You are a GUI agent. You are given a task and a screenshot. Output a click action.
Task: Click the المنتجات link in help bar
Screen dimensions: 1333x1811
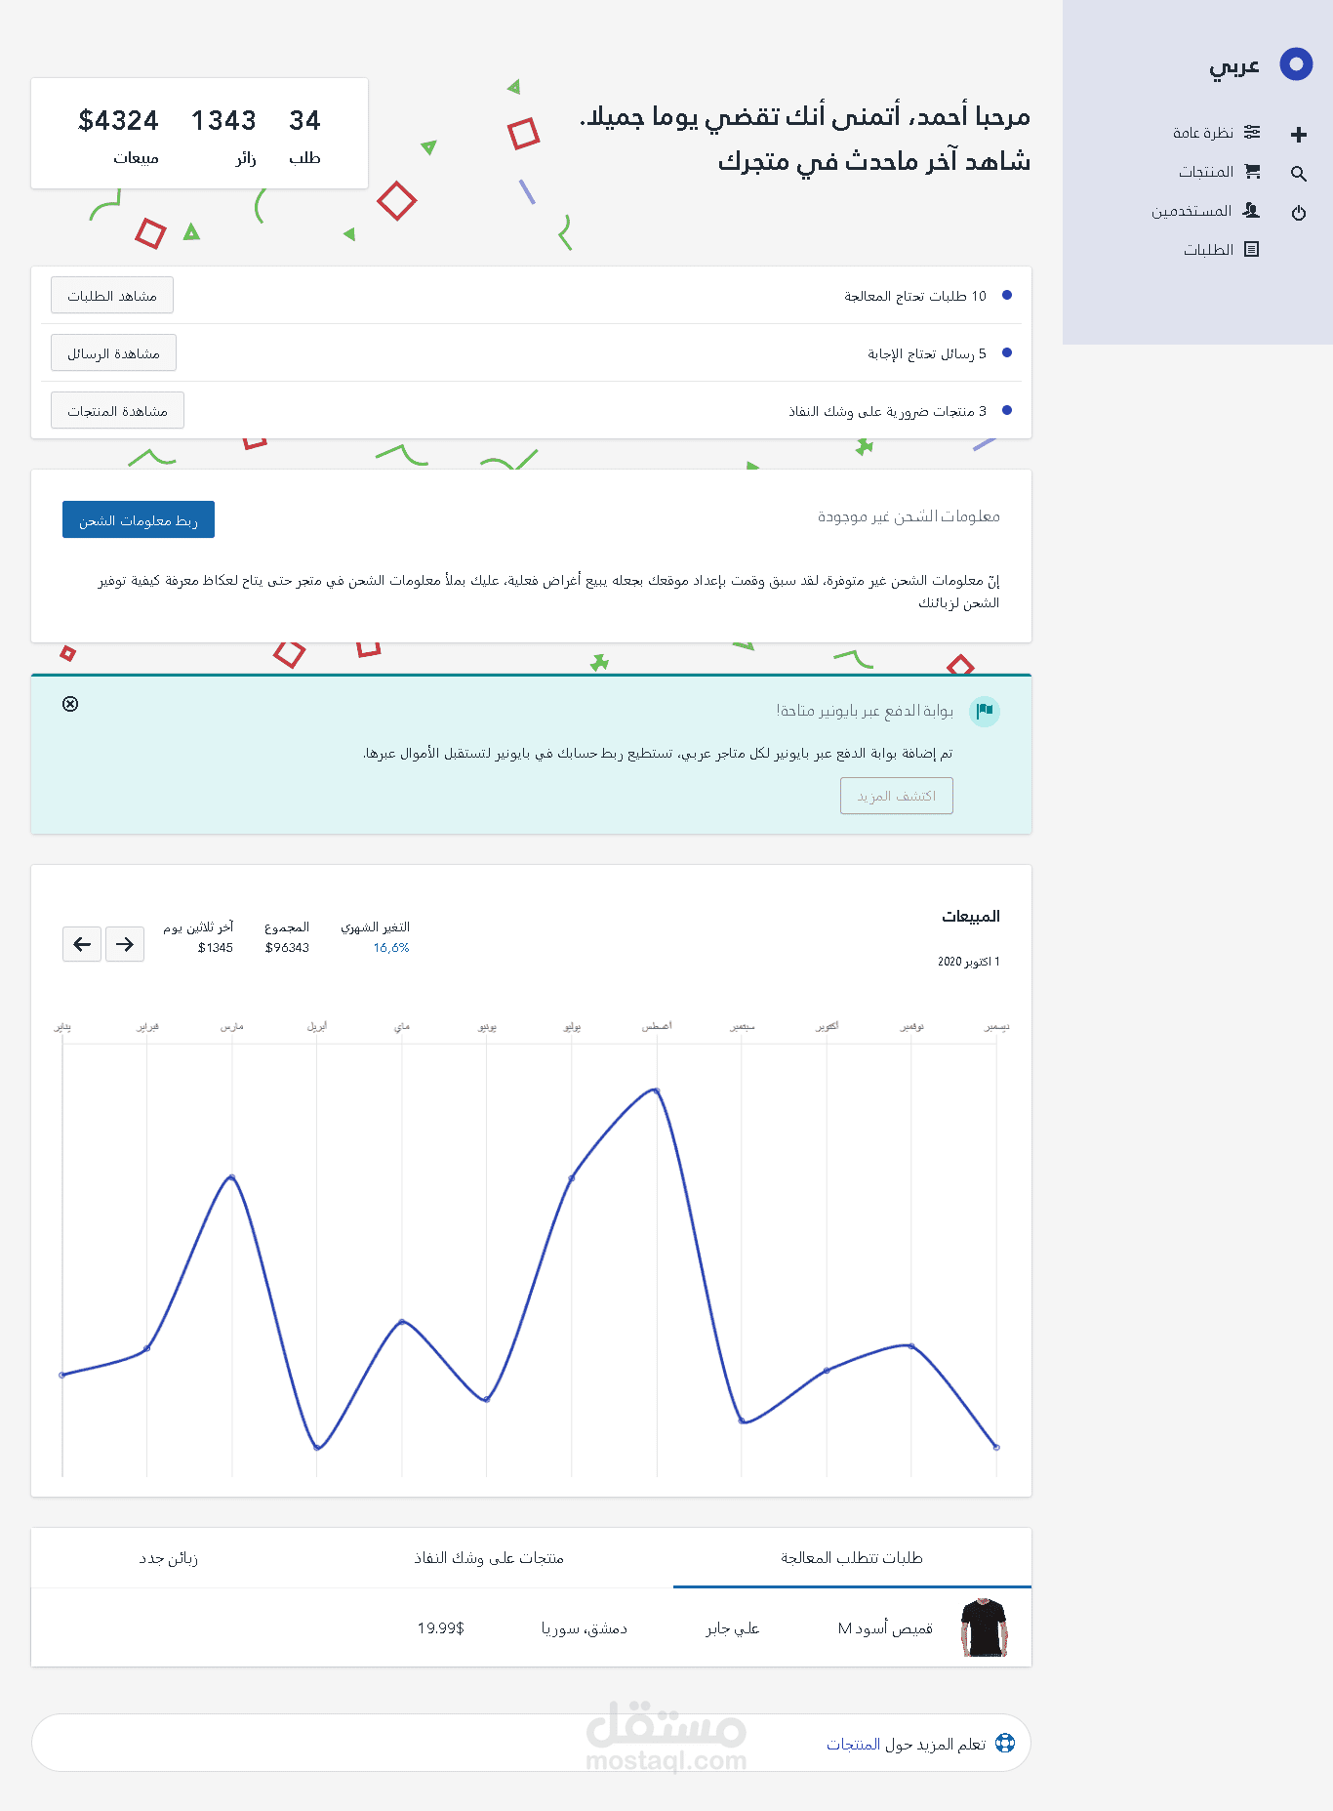[x=854, y=1745]
